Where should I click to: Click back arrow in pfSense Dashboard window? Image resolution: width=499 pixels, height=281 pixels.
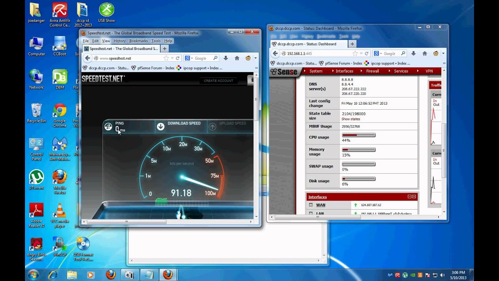click(x=275, y=53)
